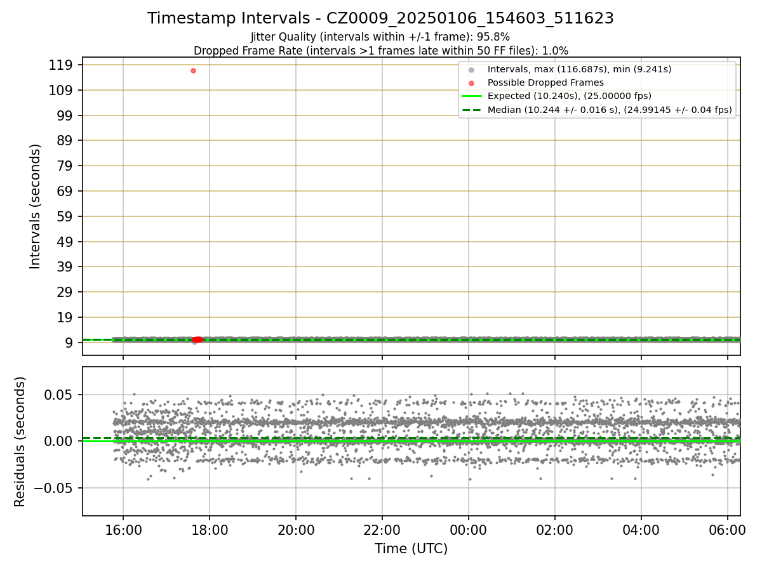Click the solid green line sample in the legend

[x=471, y=96]
